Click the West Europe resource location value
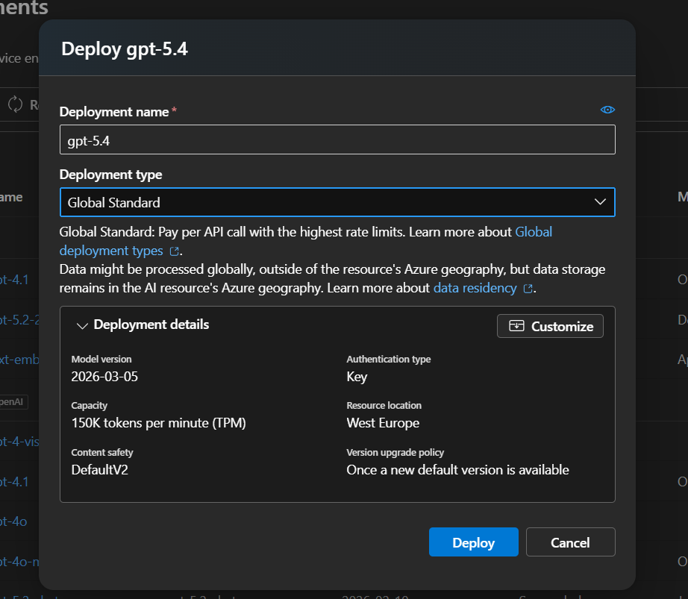Screen dimensions: 688x599 [x=383, y=423]
